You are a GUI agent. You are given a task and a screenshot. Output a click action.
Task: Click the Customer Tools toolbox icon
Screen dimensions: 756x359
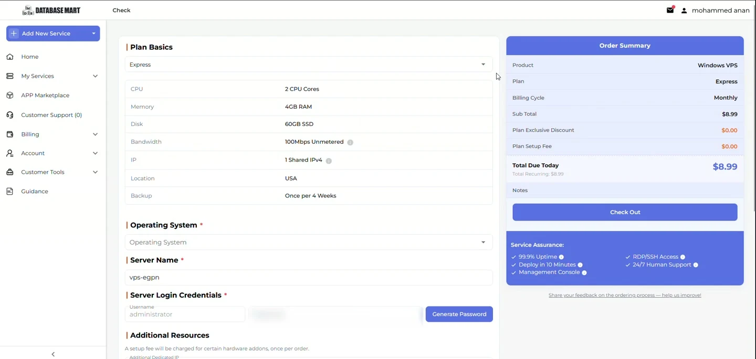10,172
